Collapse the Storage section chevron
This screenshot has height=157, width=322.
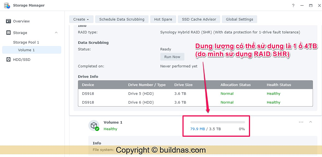point(56,33)
